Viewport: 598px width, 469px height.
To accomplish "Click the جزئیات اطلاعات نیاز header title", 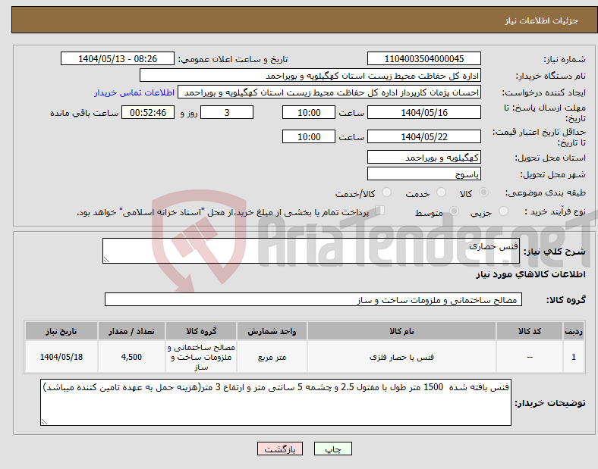I will coord(541,20).
